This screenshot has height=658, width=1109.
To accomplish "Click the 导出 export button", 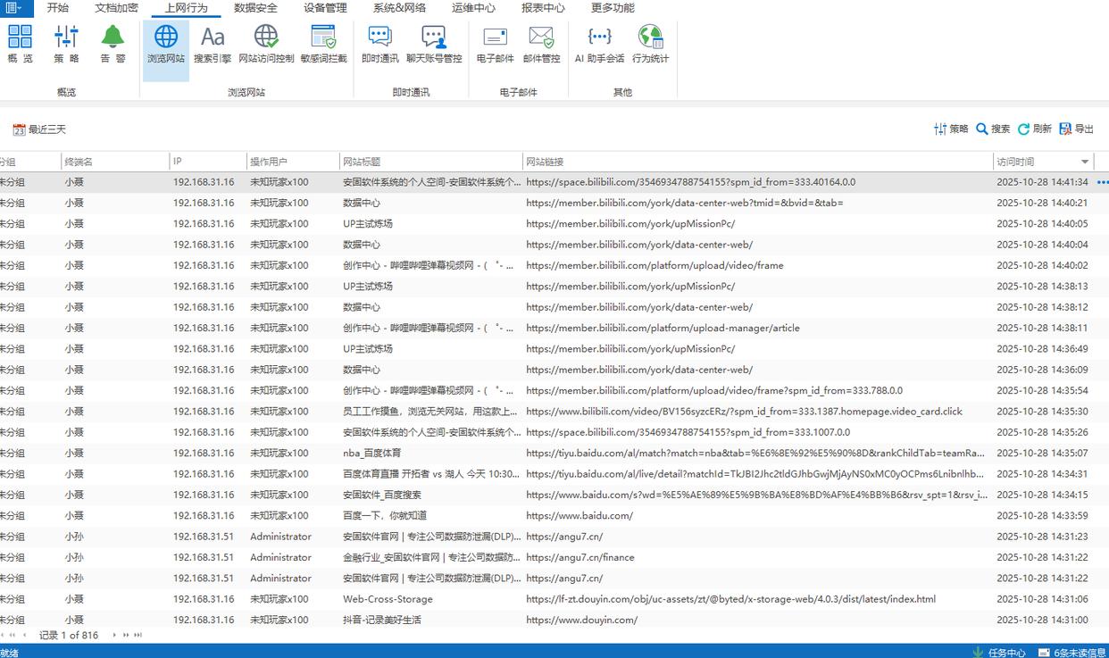I will pyautogui.click(x=1076, y=129).
